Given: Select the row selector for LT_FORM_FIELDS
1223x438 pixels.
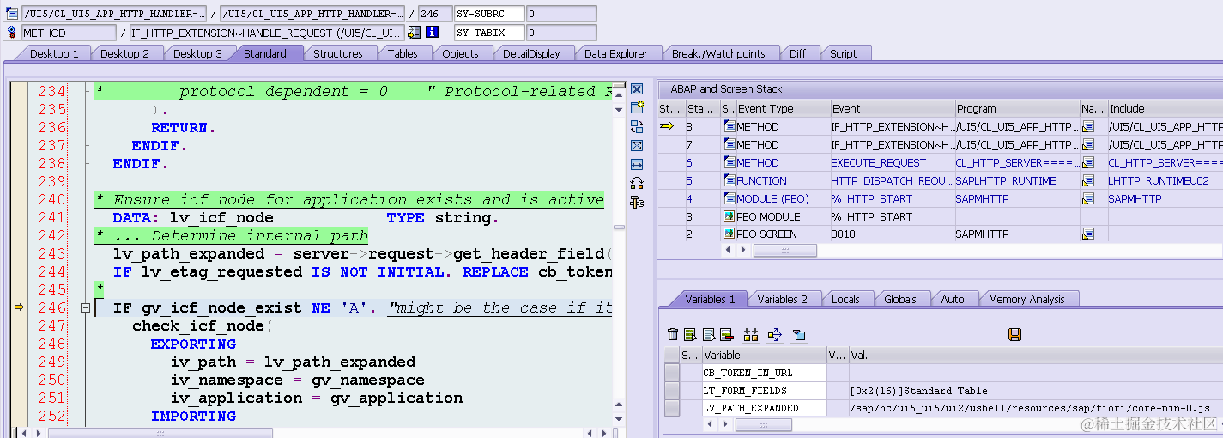Looking at the screenshot, I should tap(672, 391).
